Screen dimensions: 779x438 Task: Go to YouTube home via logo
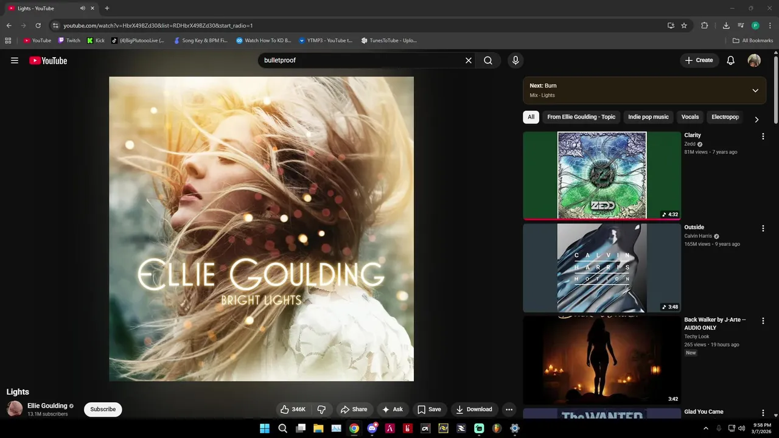(x=48, y=60)
